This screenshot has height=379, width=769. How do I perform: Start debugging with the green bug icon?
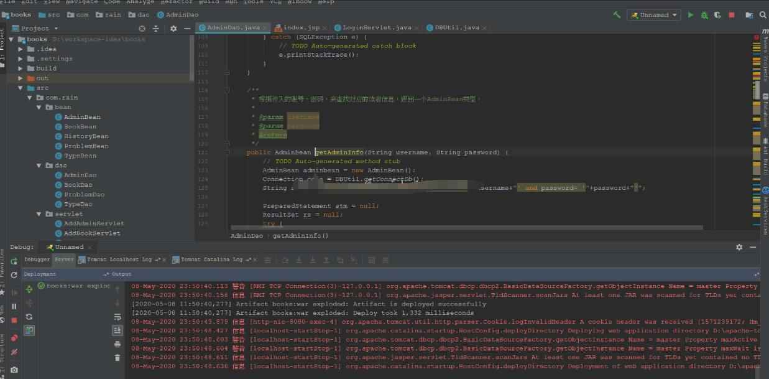point(704,15)
